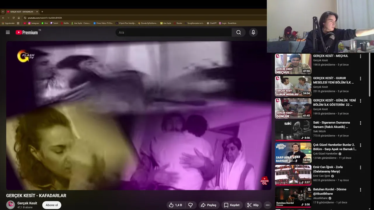
Task: Open the tab groups grid icon in bookmarks bar
Action: (18, 23)
